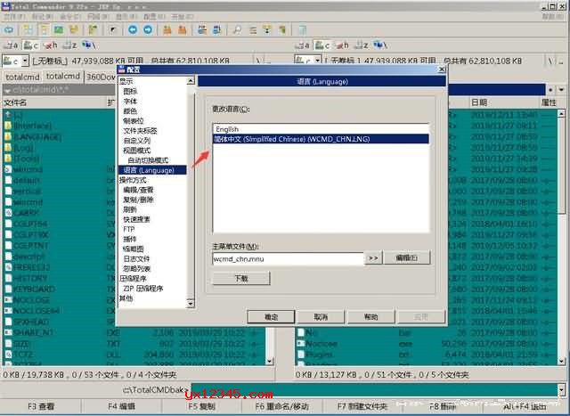Click config tree scrollbar down arrow
The height and width of the screenshot is (416, 570).
(191, 303)
